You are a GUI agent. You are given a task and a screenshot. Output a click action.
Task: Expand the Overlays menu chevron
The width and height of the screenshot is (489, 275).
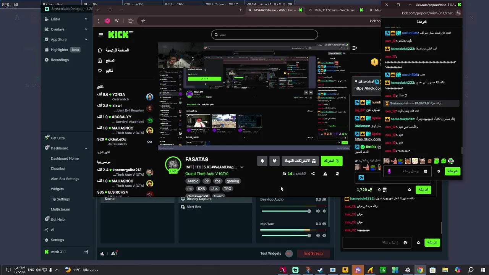point(86,29)
